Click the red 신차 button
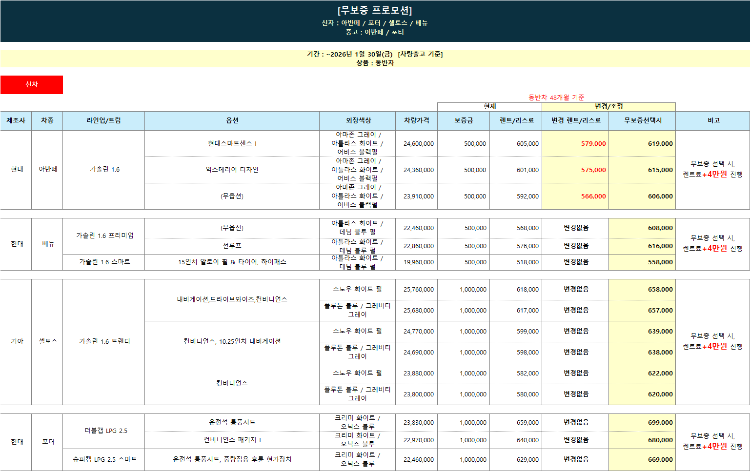Viewport: 750px width, 471px height. pyautogui.click(x=32, y=84)
